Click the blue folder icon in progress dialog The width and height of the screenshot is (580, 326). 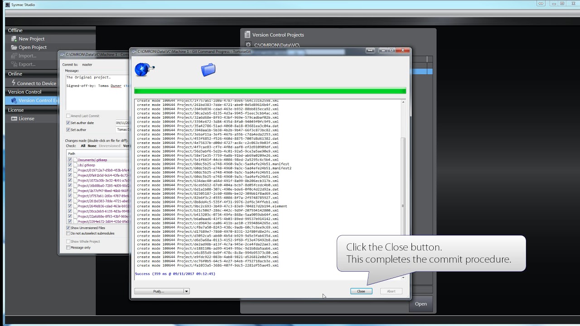point(208,70)
